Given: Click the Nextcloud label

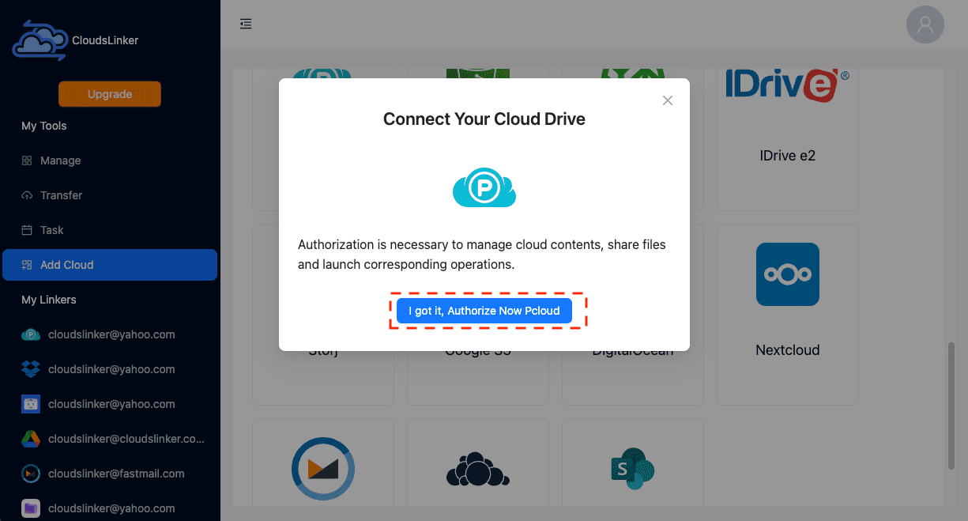Looking at the screenshot, I should click(x=788, y=350).
